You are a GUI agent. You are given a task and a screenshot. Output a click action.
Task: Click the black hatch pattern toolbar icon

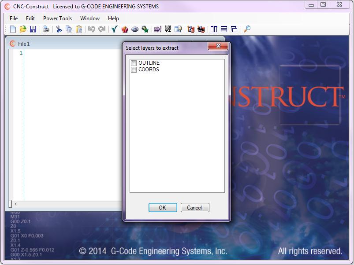(168, 29)
